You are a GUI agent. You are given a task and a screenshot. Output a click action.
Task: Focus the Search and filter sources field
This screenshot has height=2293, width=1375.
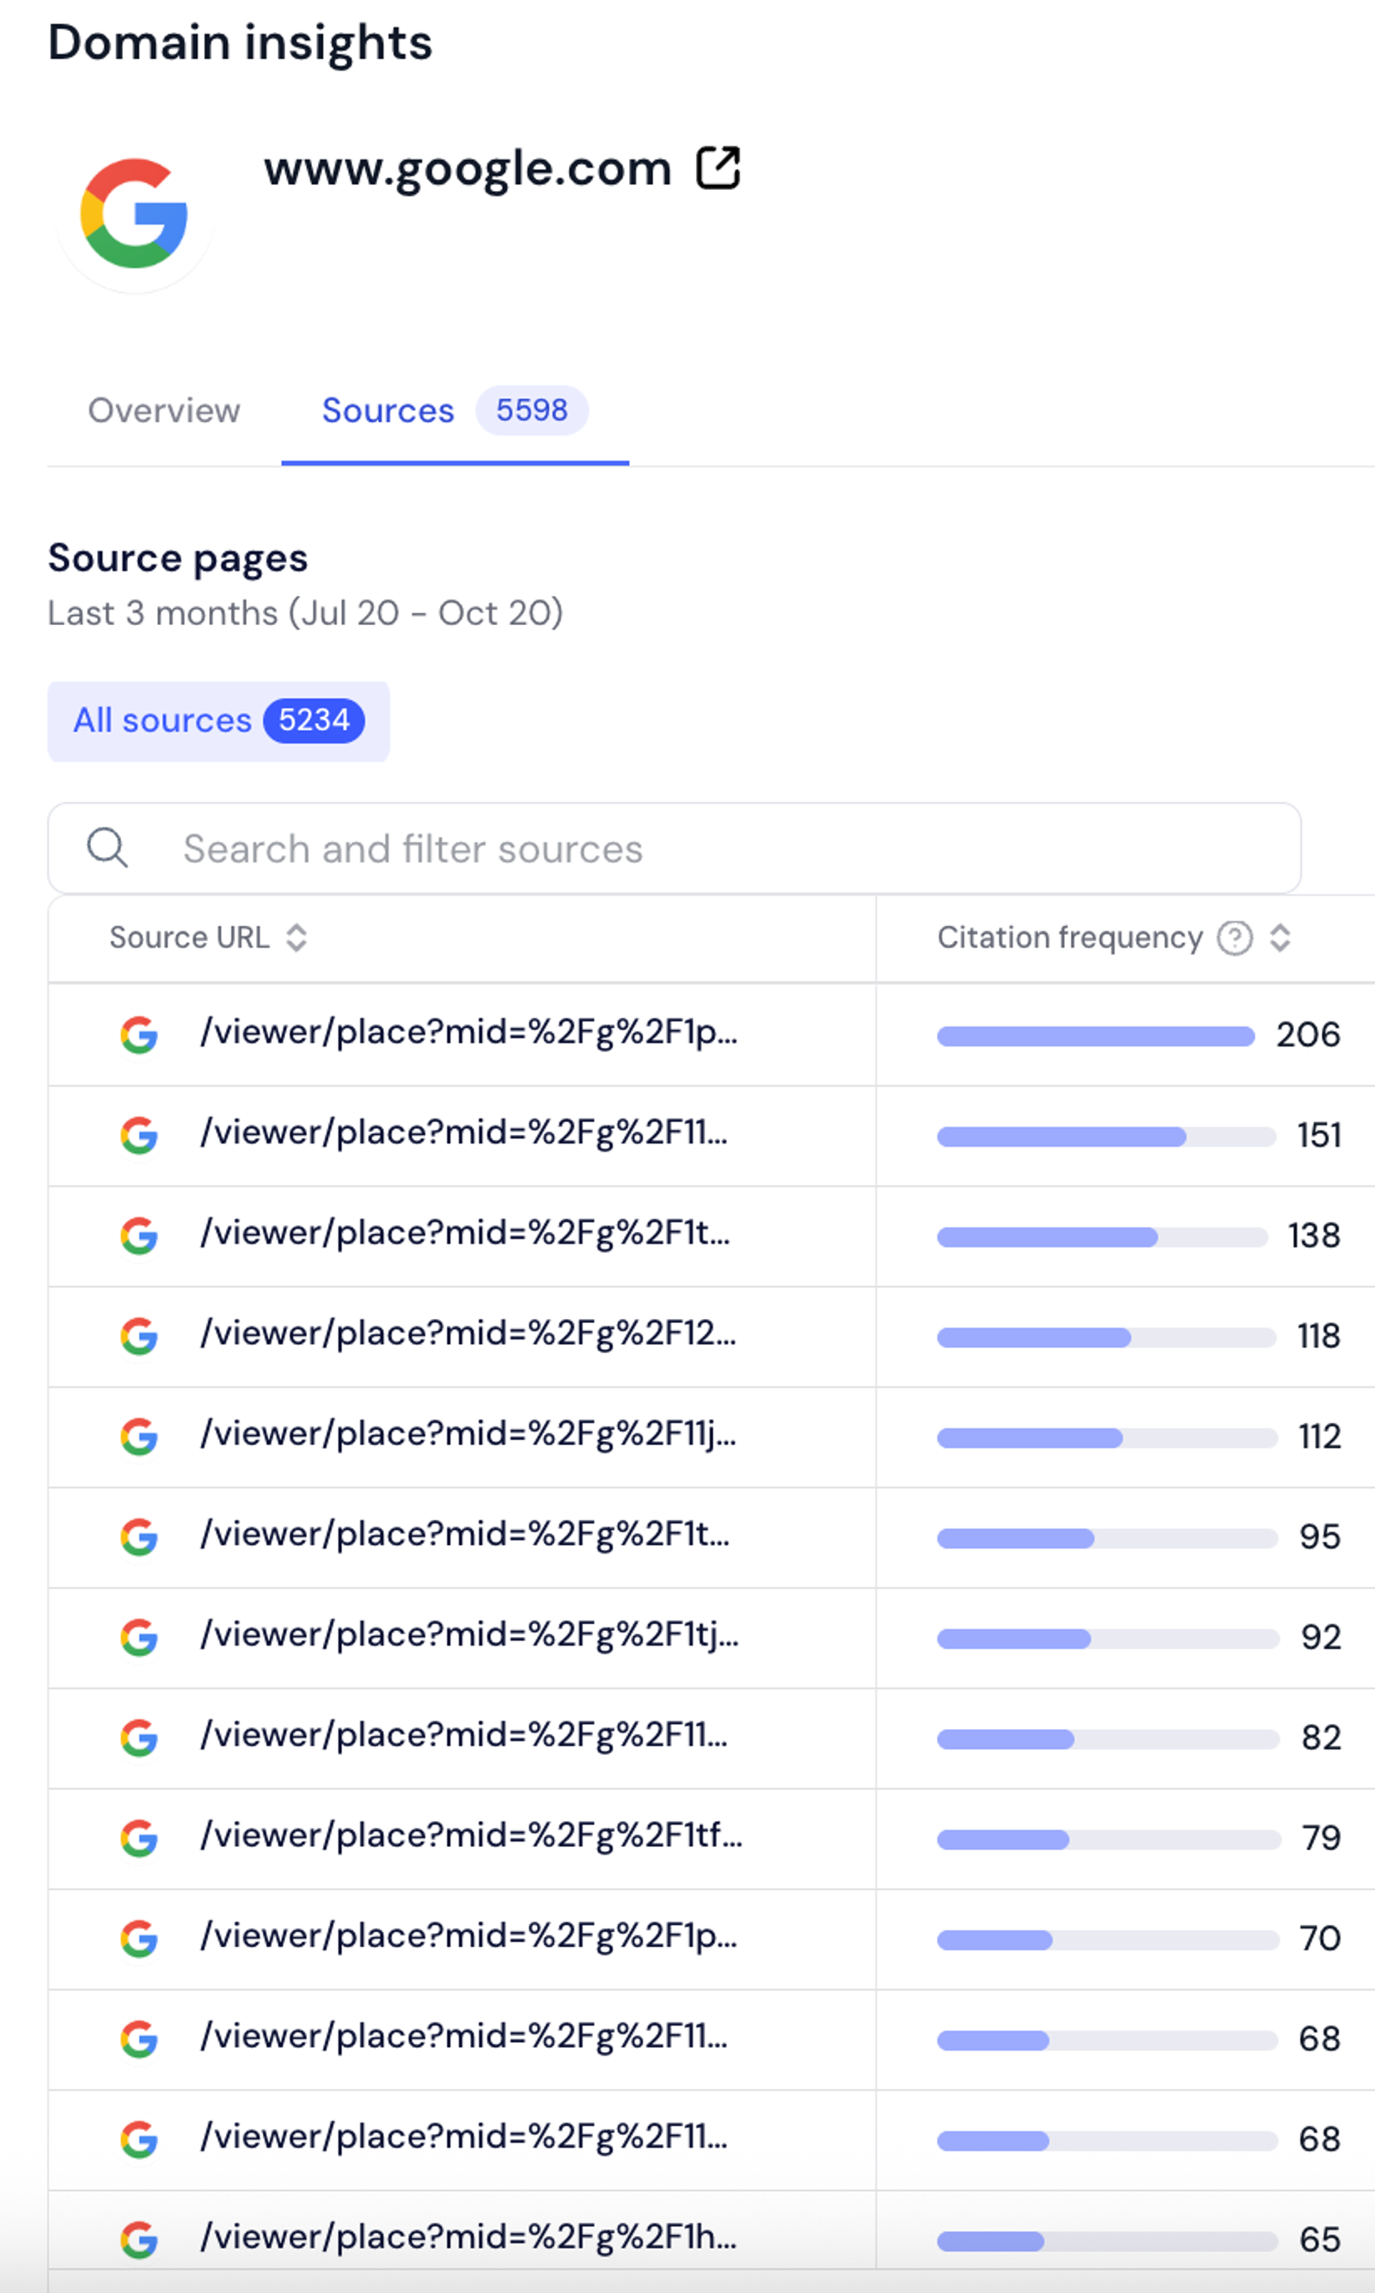(675, 848)
